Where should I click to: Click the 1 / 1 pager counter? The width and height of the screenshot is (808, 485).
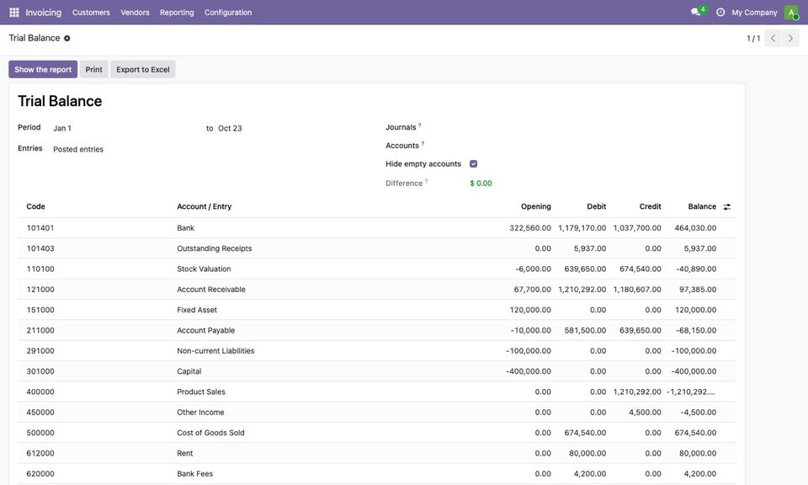tap(753, 39)
